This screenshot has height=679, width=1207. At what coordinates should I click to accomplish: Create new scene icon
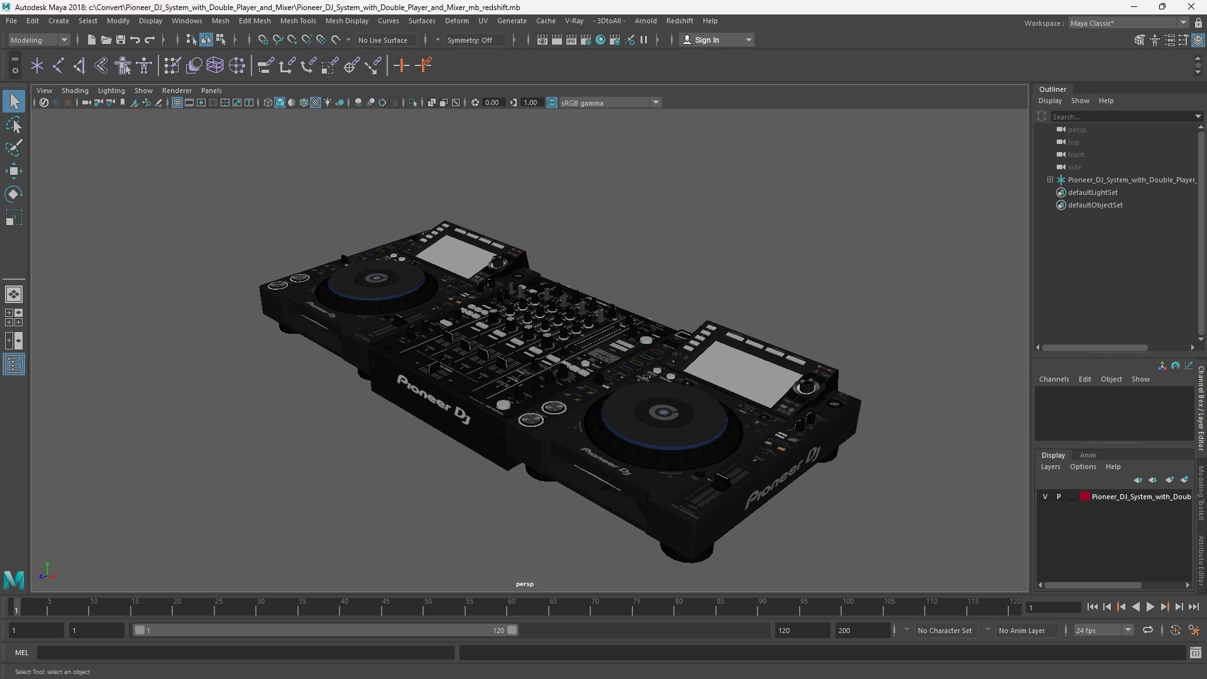(91, 40)
